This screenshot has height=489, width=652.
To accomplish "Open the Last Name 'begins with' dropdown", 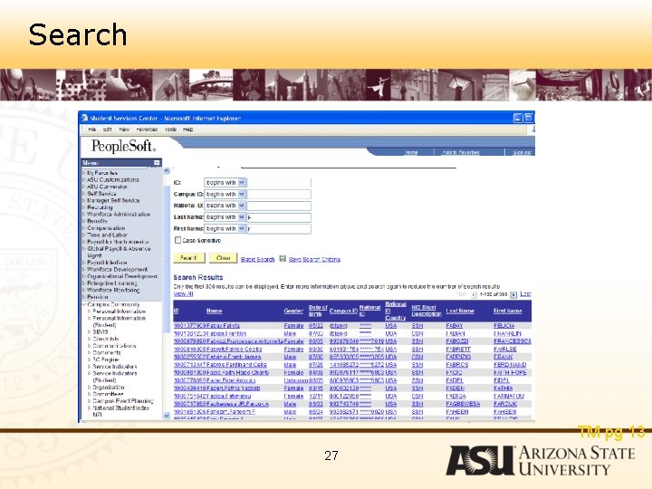I will click(x=242, y=217).
